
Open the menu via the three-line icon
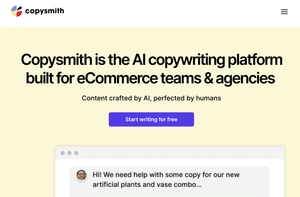tap(284, 12)
